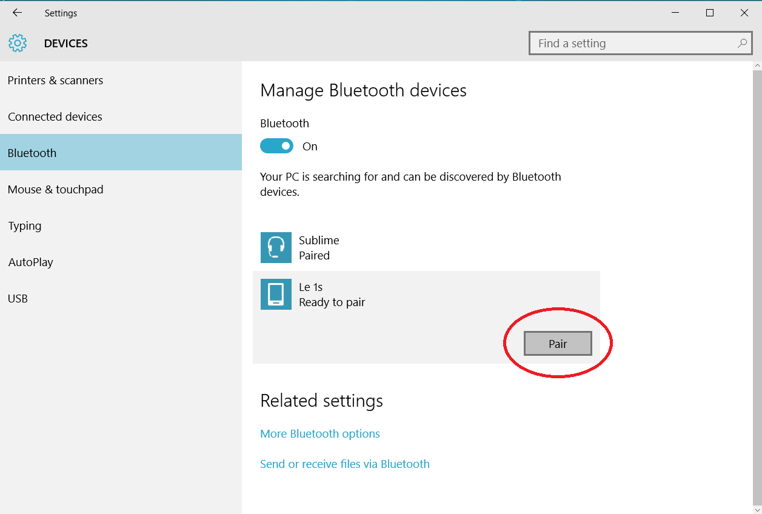Go back with the arrow icon

point(17,13)
